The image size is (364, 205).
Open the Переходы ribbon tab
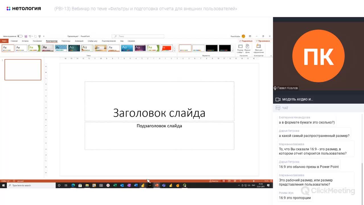point(66,41)
